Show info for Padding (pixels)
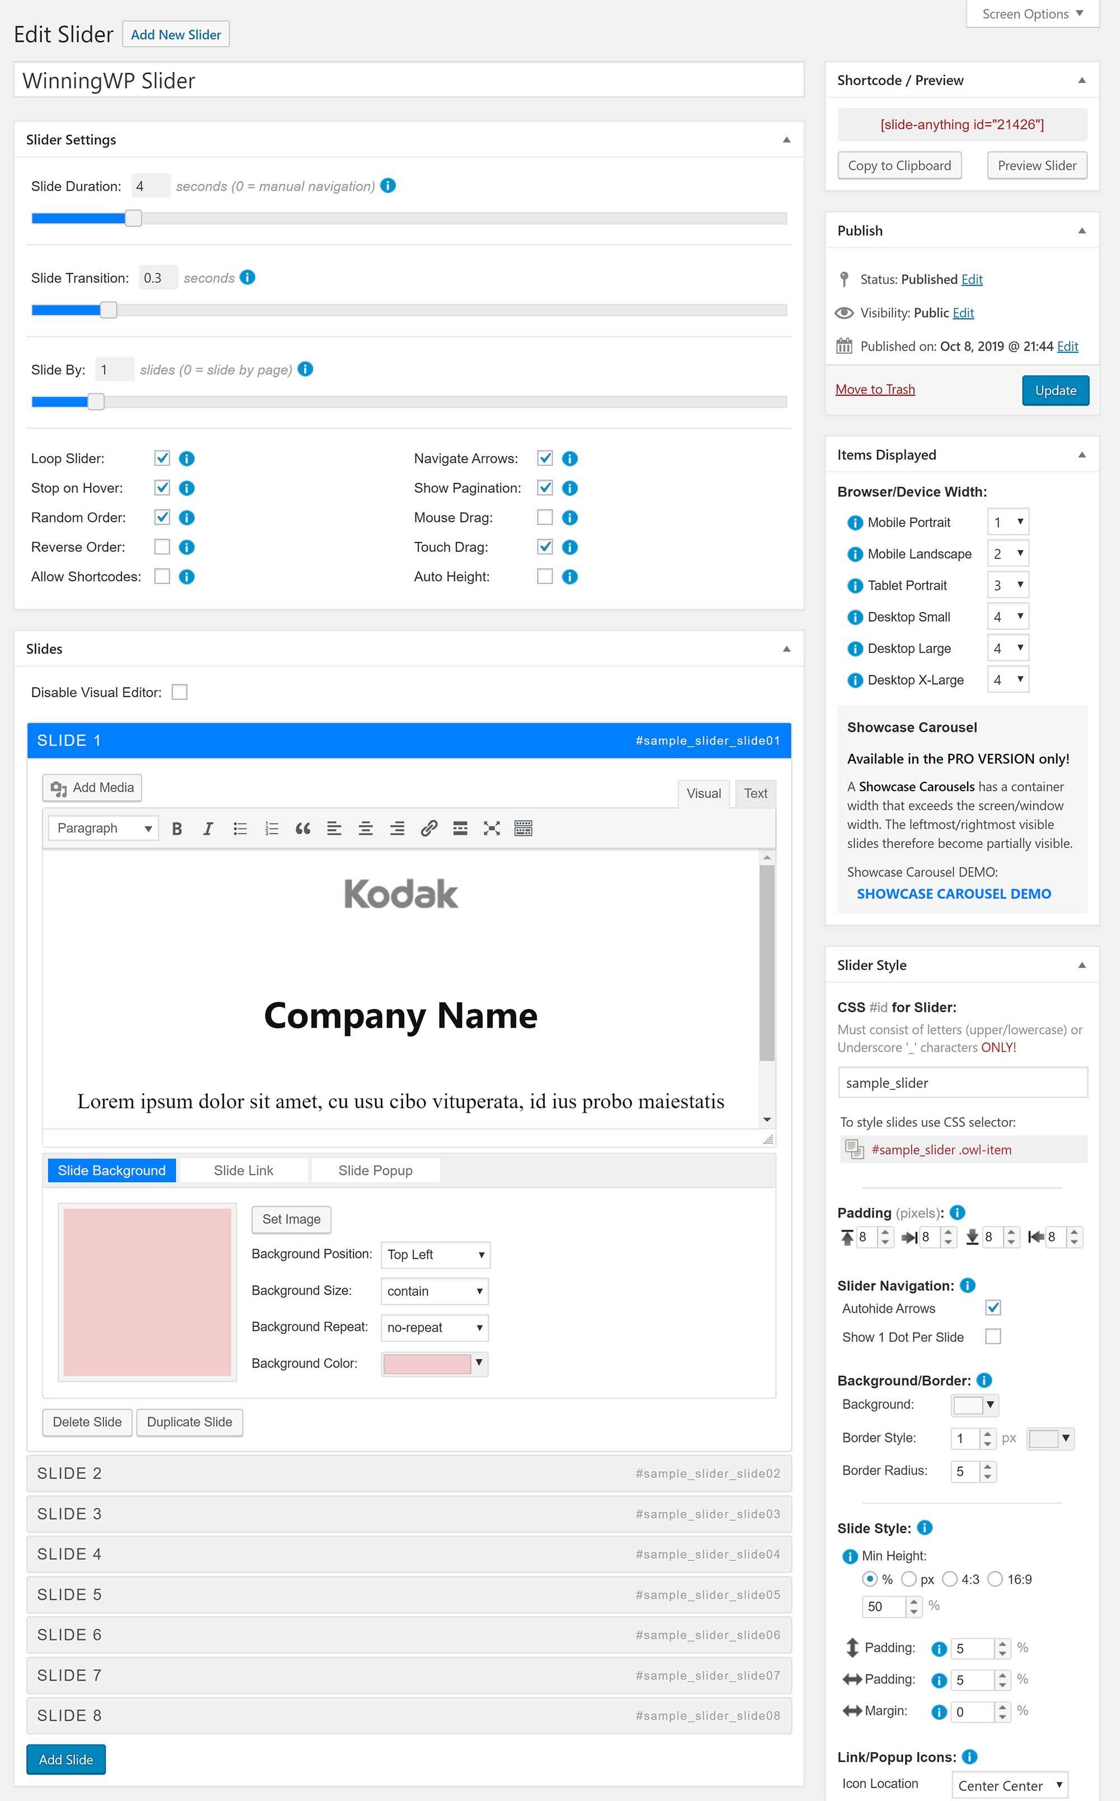 click(957, 1212)
